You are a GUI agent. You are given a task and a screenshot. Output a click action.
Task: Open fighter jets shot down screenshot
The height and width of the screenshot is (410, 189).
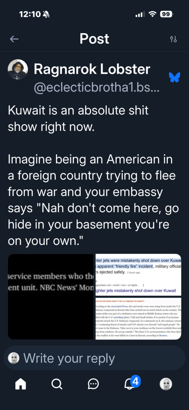coord(138,275)
